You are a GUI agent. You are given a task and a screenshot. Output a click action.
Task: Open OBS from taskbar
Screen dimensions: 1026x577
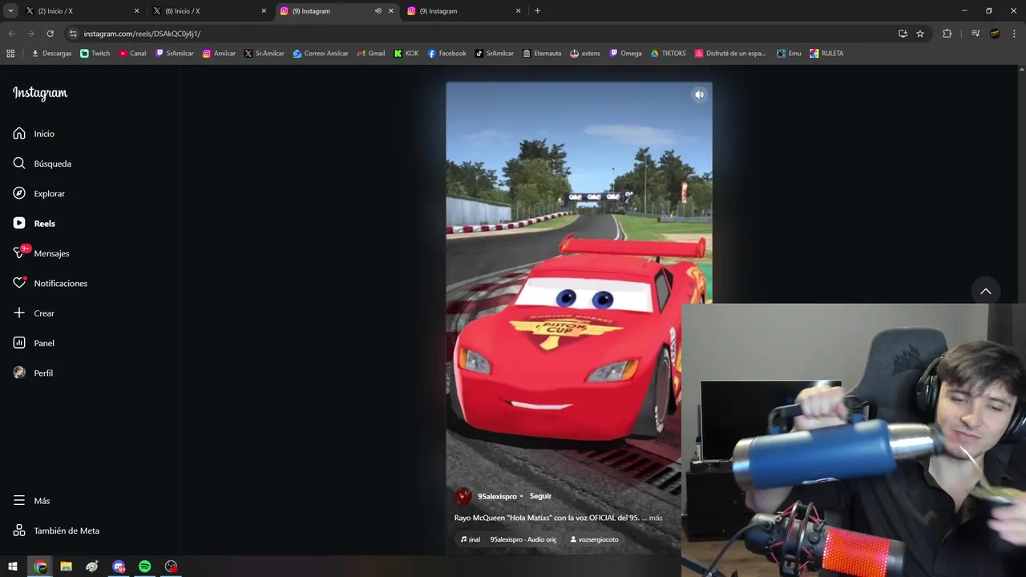(x=171, y=567)
